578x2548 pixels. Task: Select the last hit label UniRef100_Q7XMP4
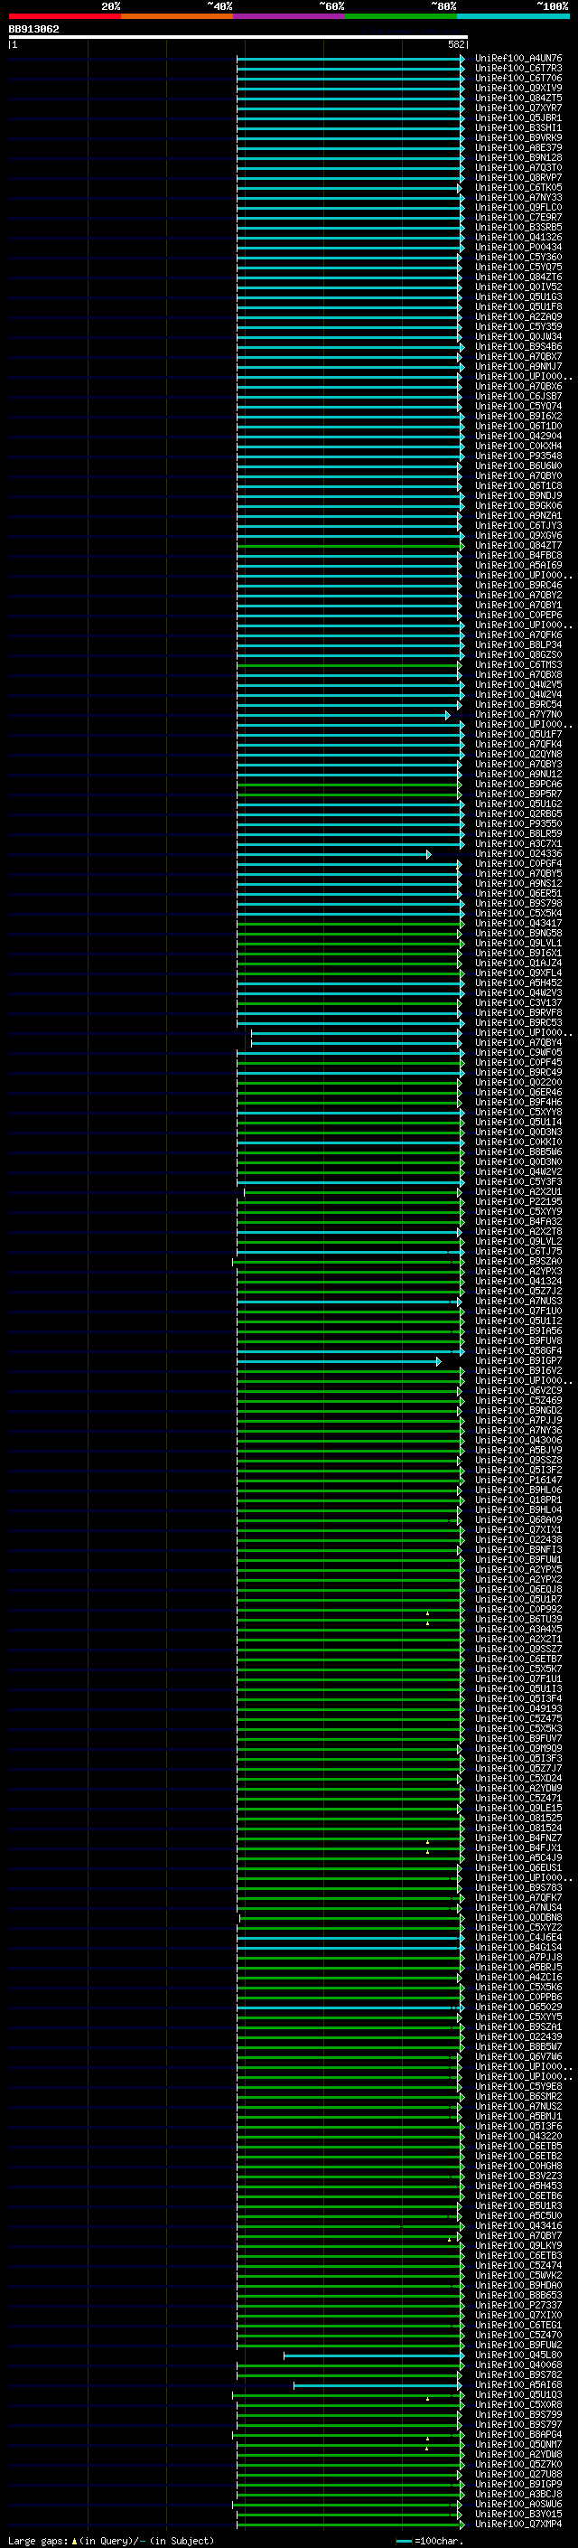coord(518,2524)
